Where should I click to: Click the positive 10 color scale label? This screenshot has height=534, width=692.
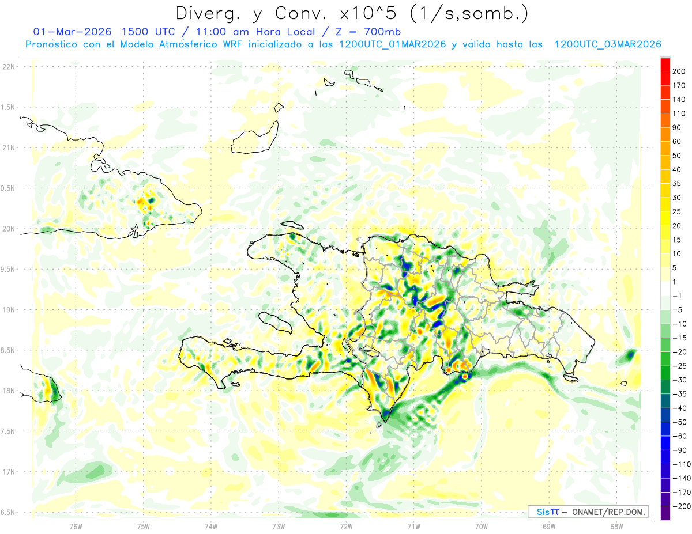click(x=677, y=254)
